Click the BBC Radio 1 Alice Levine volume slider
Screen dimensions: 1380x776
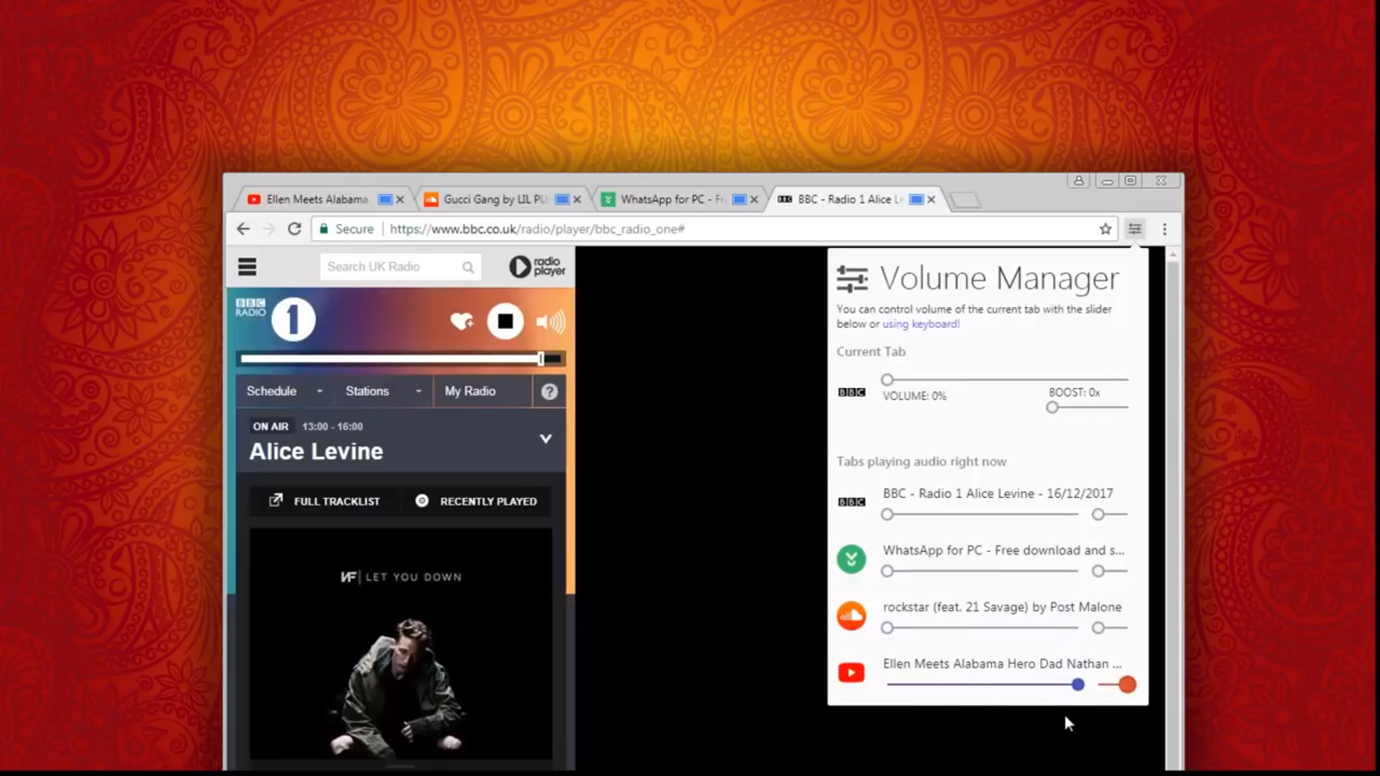click(x=980, y=514)
